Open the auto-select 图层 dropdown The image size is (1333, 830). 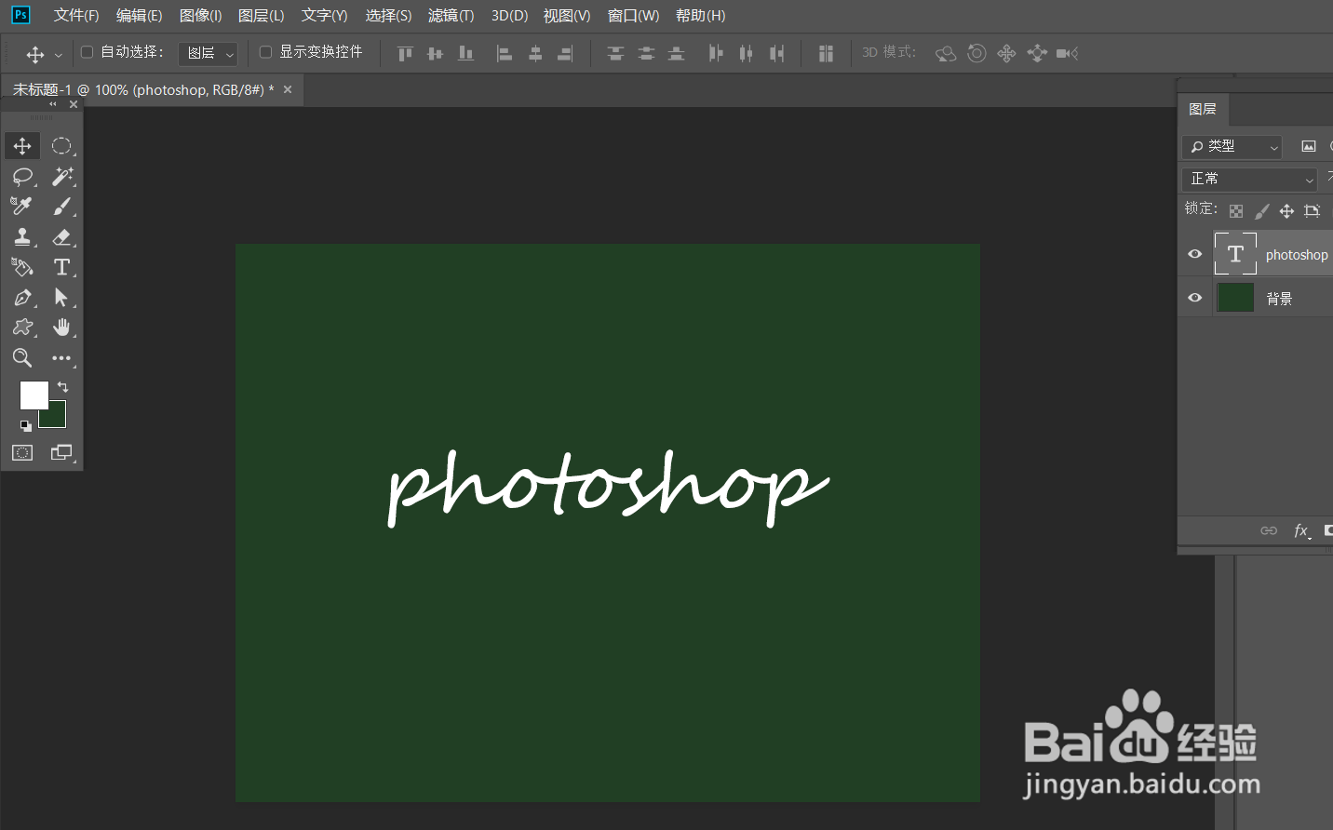[x=208, y=54]
